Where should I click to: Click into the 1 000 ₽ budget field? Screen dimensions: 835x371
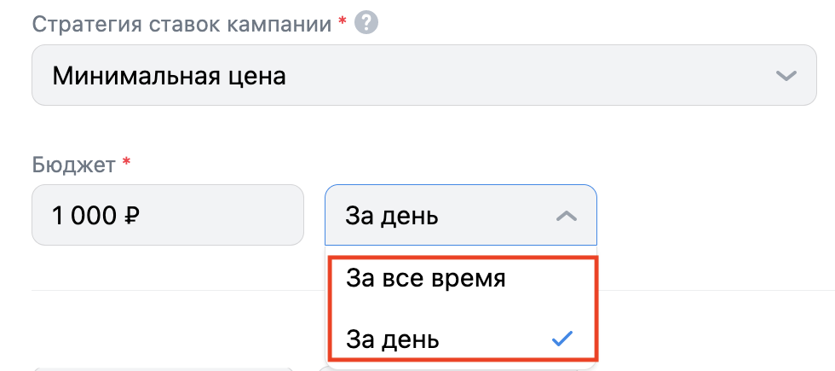coord(167,215)
